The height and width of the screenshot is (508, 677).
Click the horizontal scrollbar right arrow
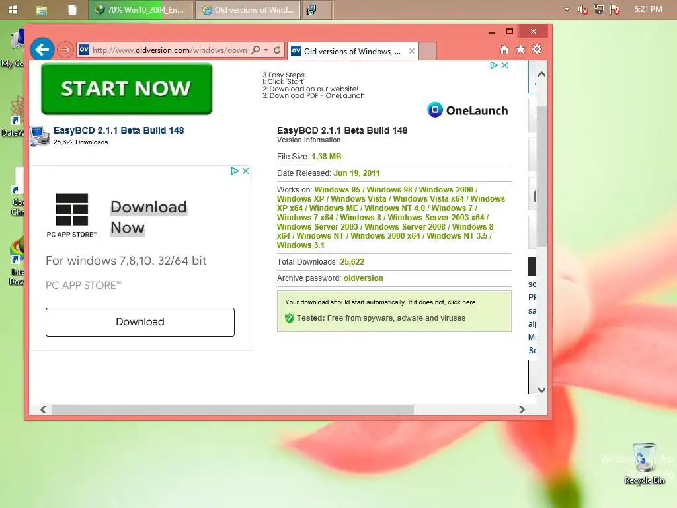click(522, 409)
